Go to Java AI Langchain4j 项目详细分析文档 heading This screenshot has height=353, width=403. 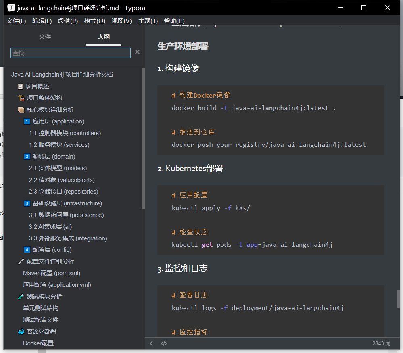(x=62, y=75)
